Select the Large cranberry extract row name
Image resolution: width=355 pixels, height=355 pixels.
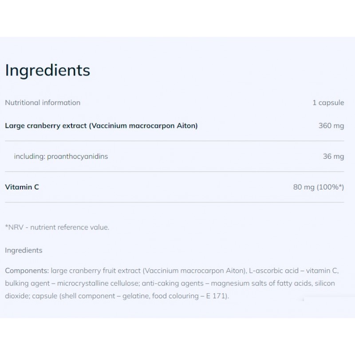[x=101, y=126]
